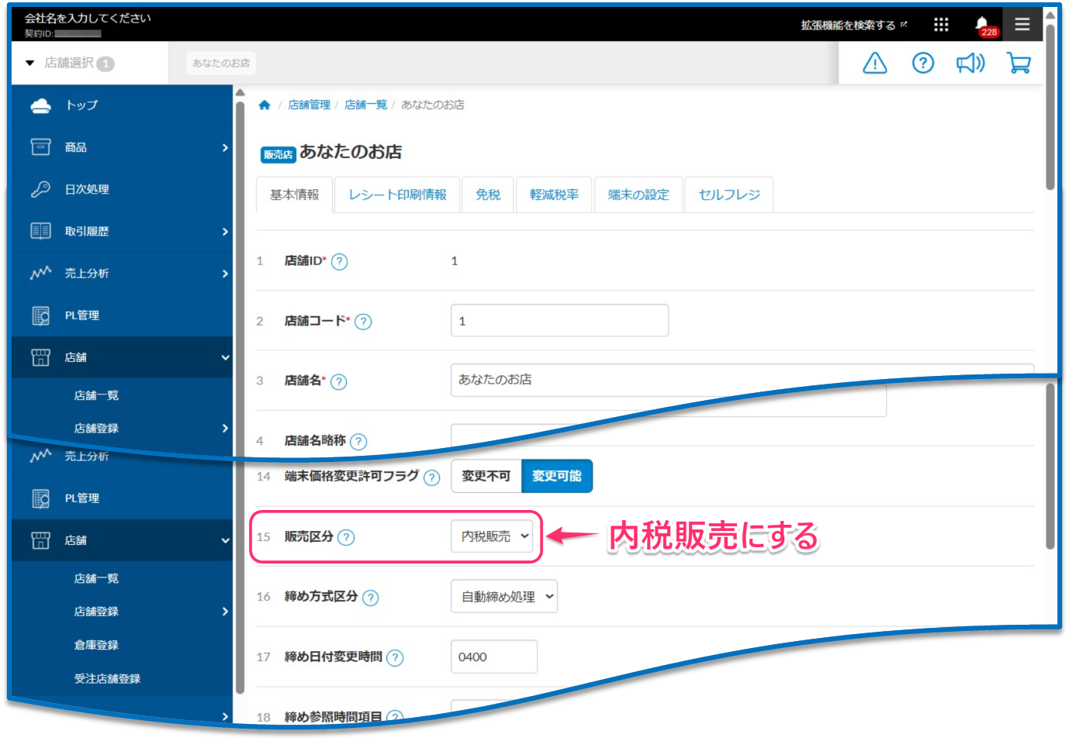Click the warning triangle alert icon

point(874,63)
